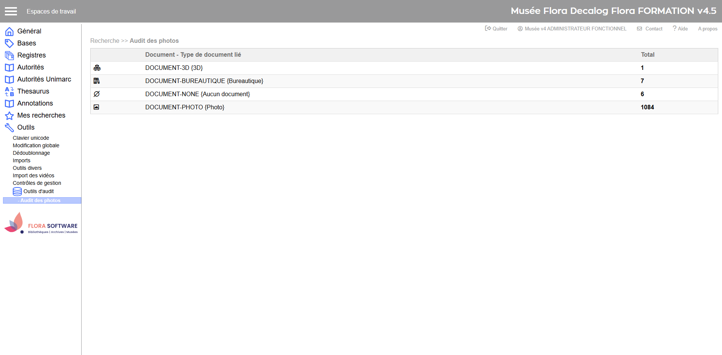Click total 6 for DOCUMENT-NONE
The height and width of the screenshot is (355, 722).
642,94
